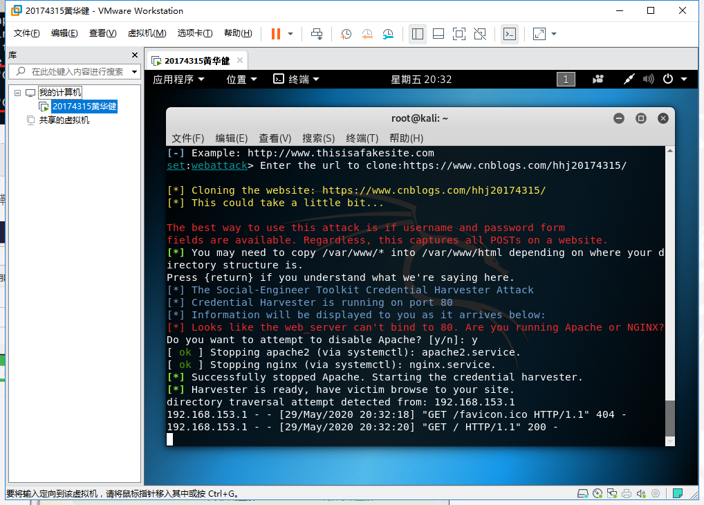Open the VMware 选项卡(T) menu
The width and height of the screenshot is (704, 505).
(x=195, y=33)
